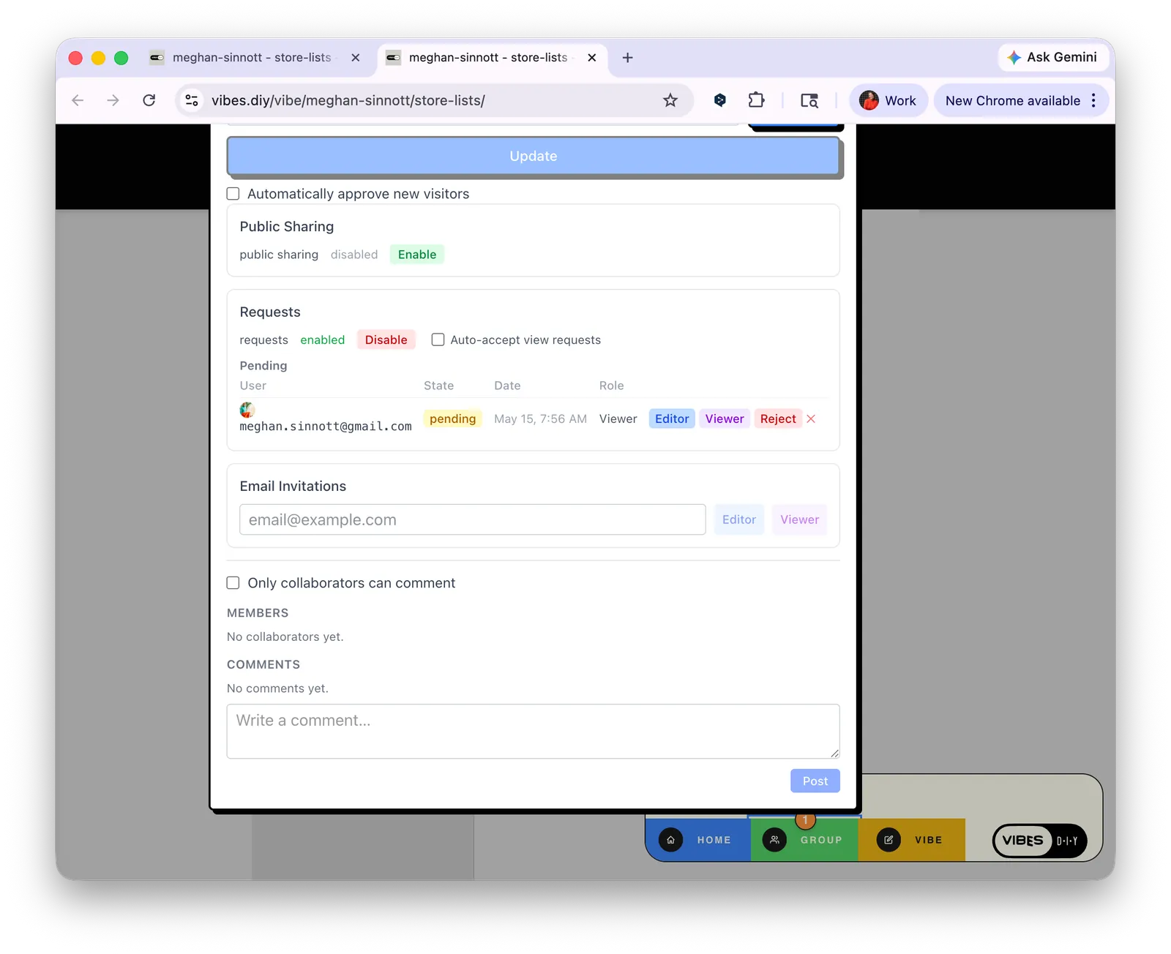The height and width of the screenshot is (954, 1171).
Task: Open a new browser tab
Action: (627, 58)
